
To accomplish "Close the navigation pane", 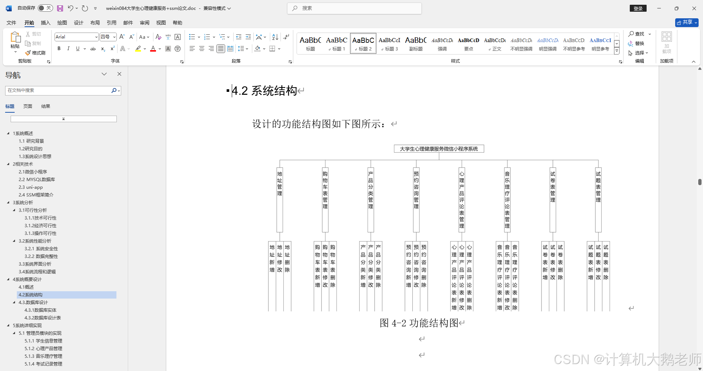I will [x=119, y=74].
